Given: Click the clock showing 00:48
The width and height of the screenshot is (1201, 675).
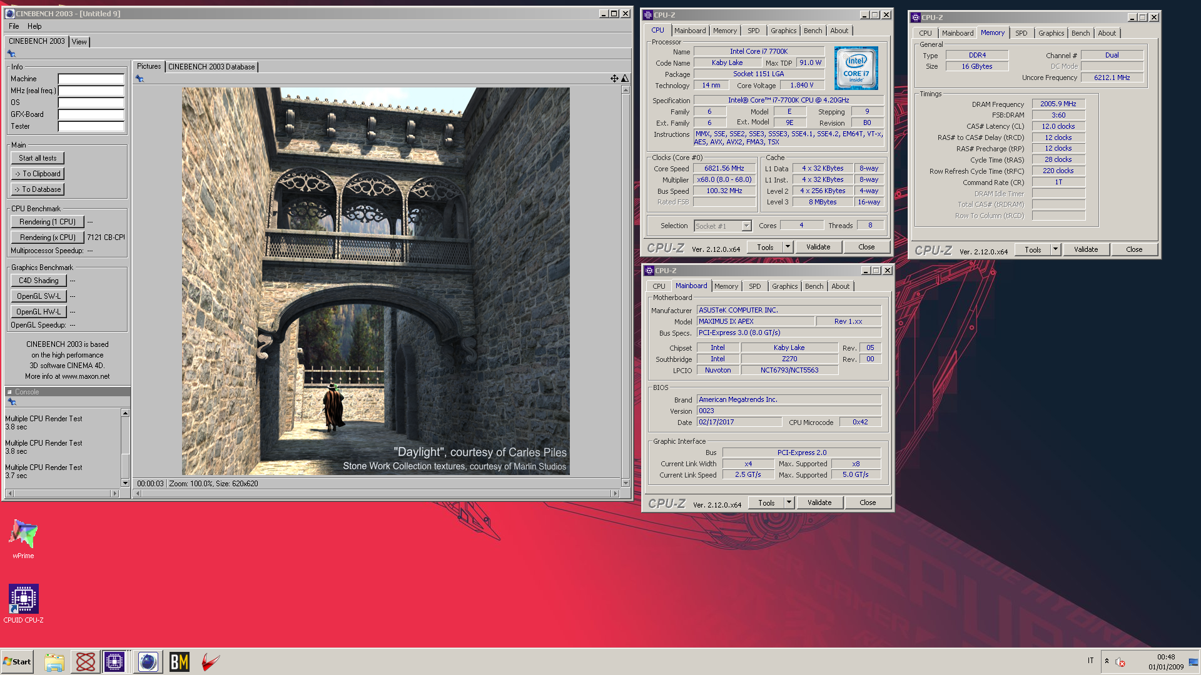Looking at the screenshot, I should 1166,657.
